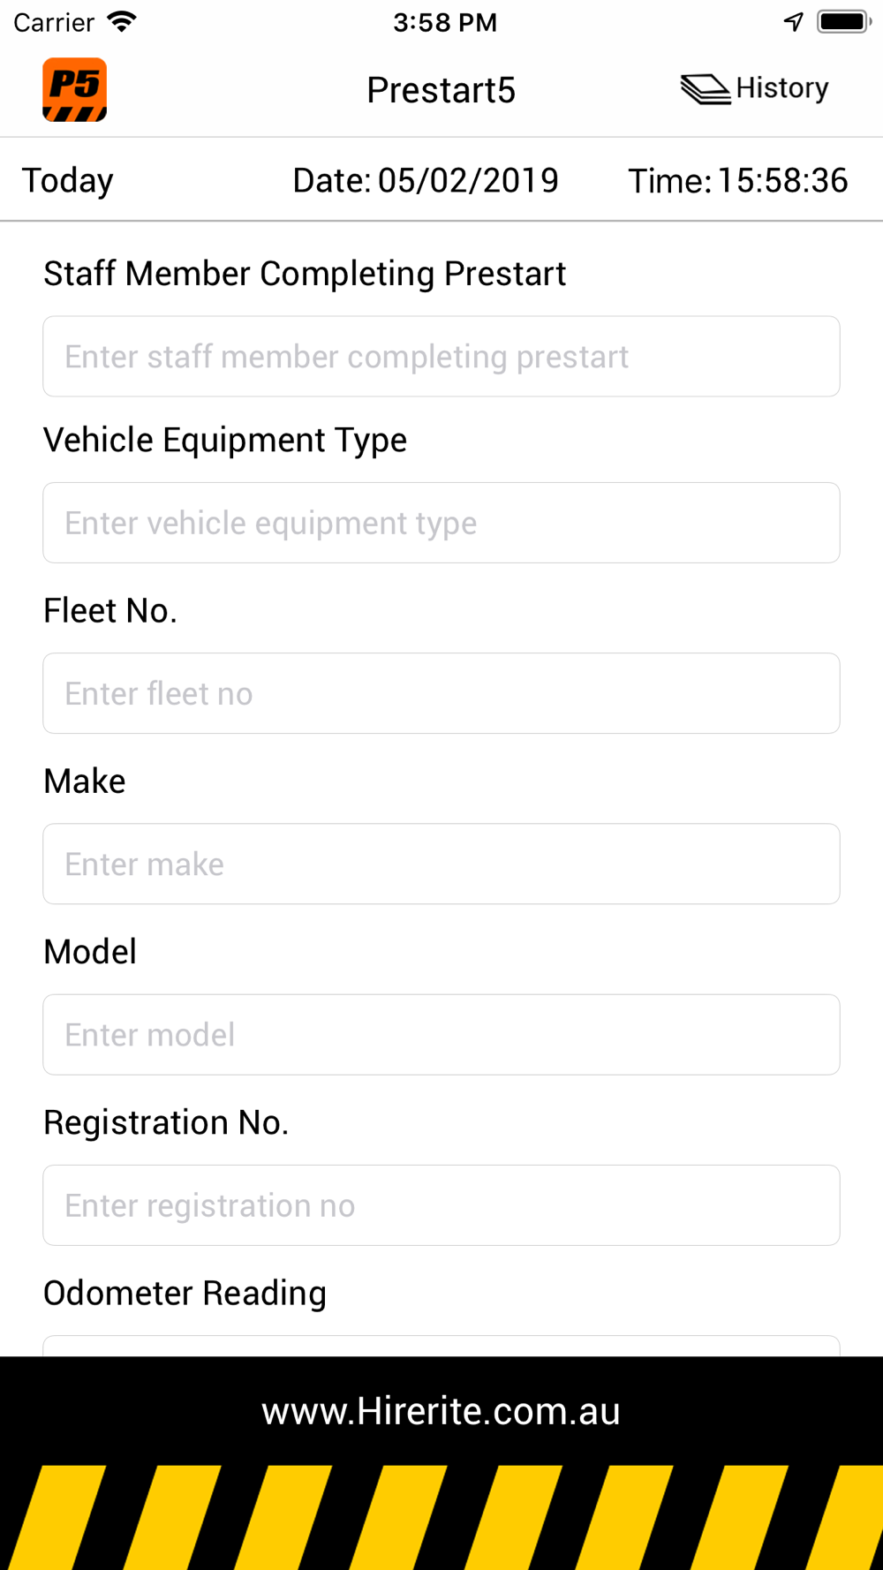Select the make input field
Viewport: 883px width, 1570px height.
pos(441,864)
